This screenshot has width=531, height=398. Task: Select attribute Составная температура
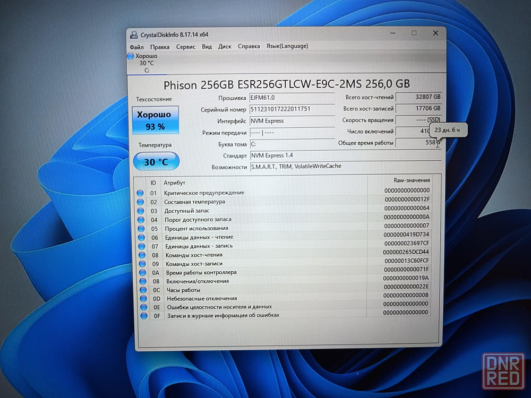pos(195,202)
